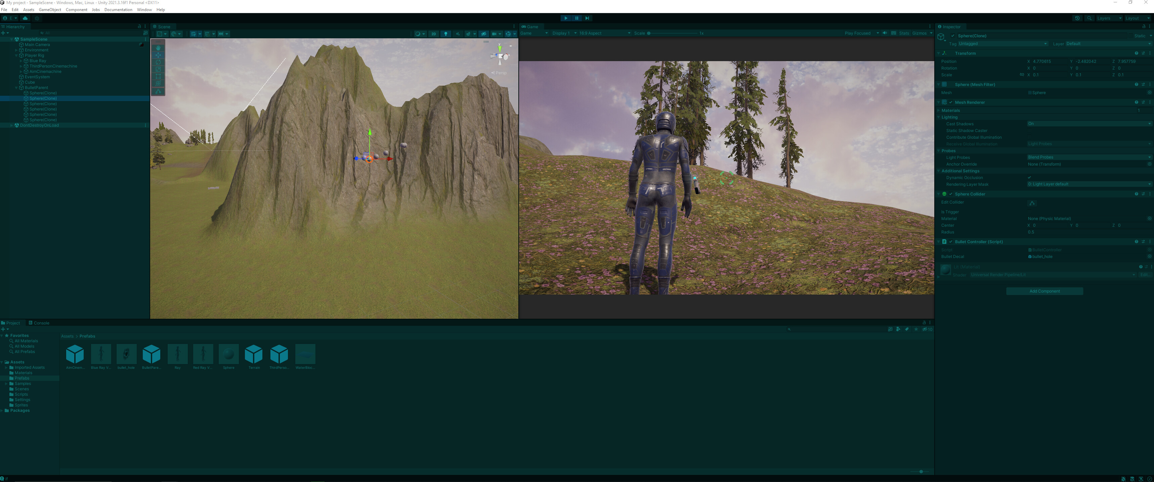Select the Rotate tool in the Scene toolbar

[x=158, y=62]
